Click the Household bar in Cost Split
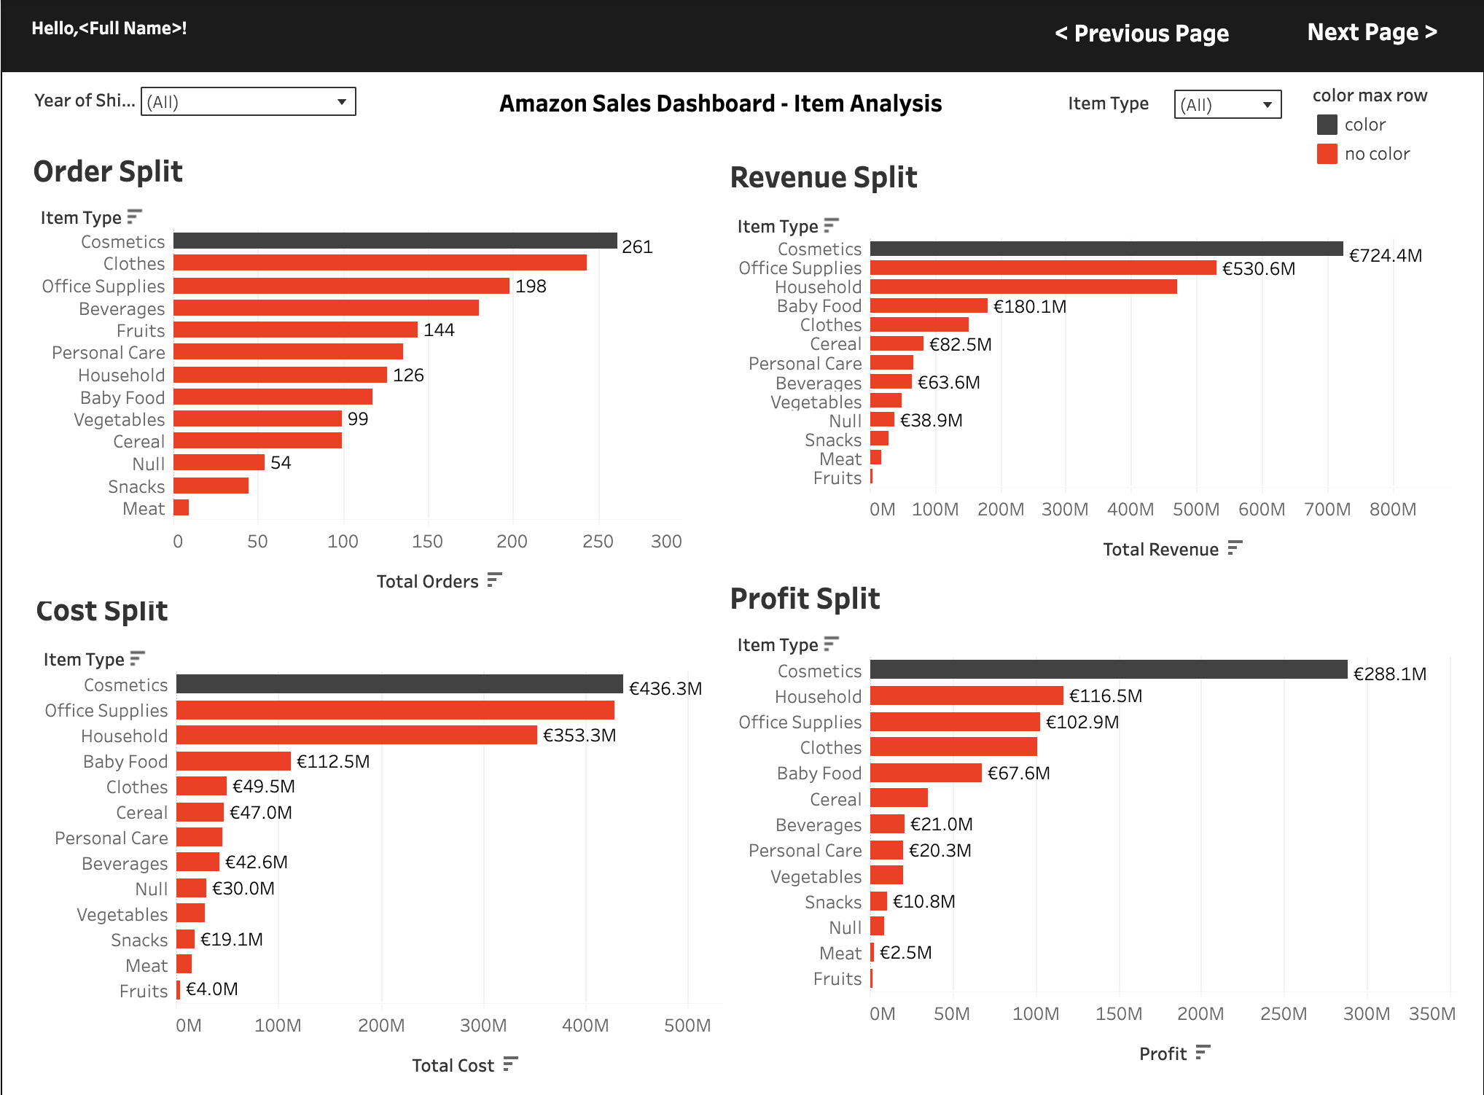1484x1095 pixels. pyautogui.click(x=356, y=735)
